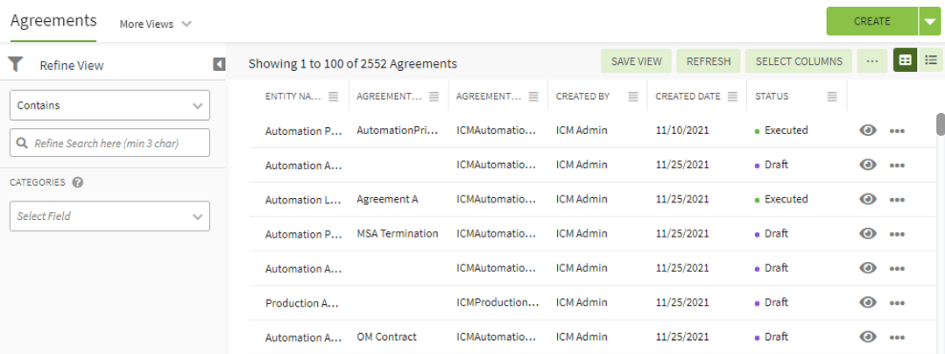The image size is (945, 354).
Task: Click the eye icon for AutomationPri… agreement row
Action: (868, 131)
